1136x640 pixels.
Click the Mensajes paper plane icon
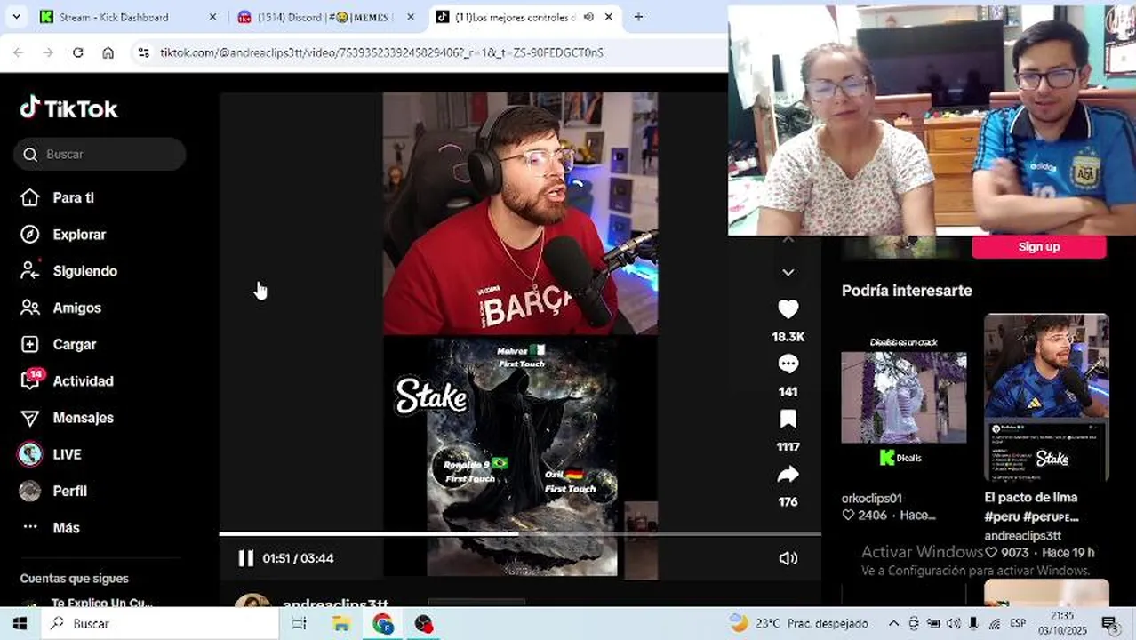[30, 418]
